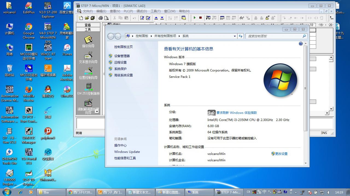The image size is (350, 196).
Task: Click the RUN (green play) toolbar icon
Action: 194,18
